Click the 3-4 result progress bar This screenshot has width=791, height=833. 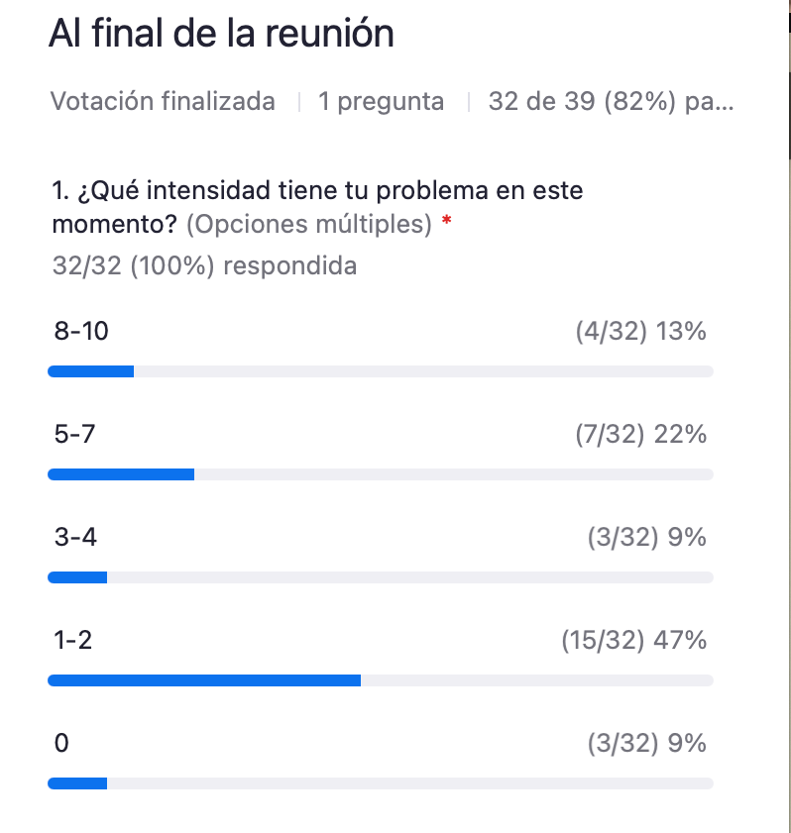pyautogui.click(x=381, y=577)
